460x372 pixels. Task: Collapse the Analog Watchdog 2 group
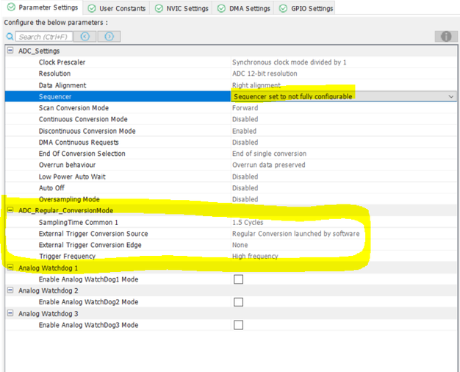click(10, 290)
